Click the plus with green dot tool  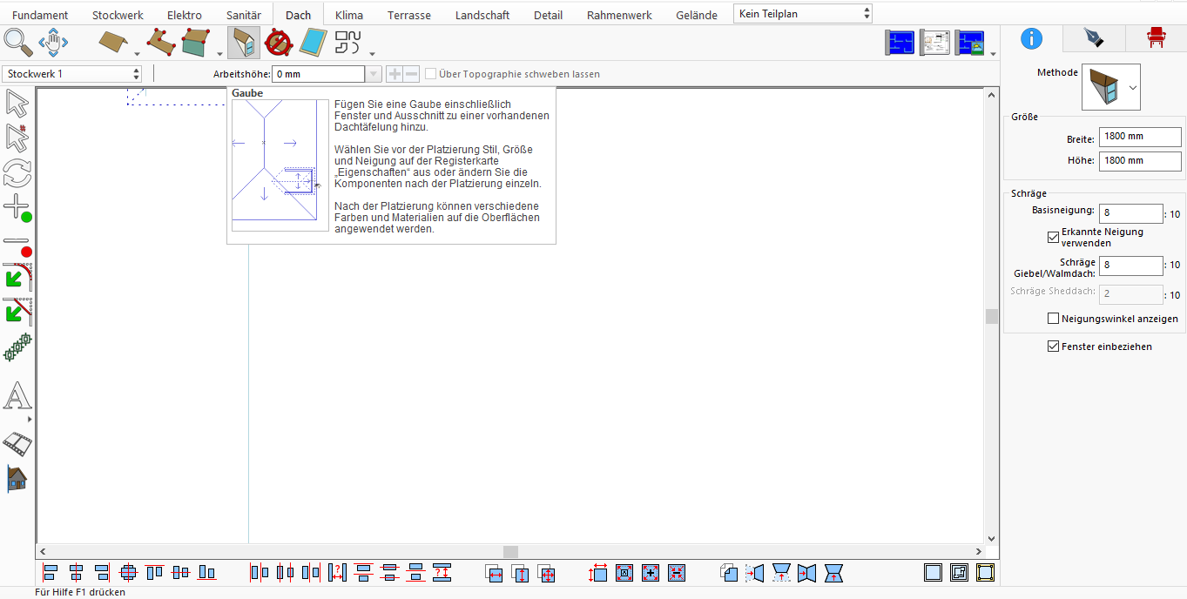[17, 209]
